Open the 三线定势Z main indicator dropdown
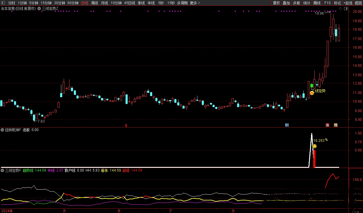The image size is (363, 213). (39, 9)
